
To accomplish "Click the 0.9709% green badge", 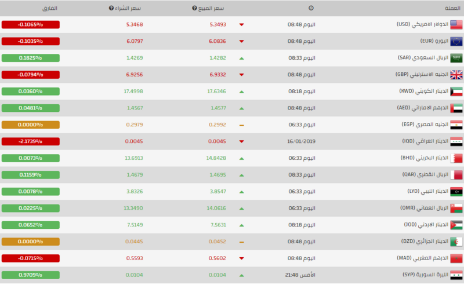I will [x=31, y=275].
